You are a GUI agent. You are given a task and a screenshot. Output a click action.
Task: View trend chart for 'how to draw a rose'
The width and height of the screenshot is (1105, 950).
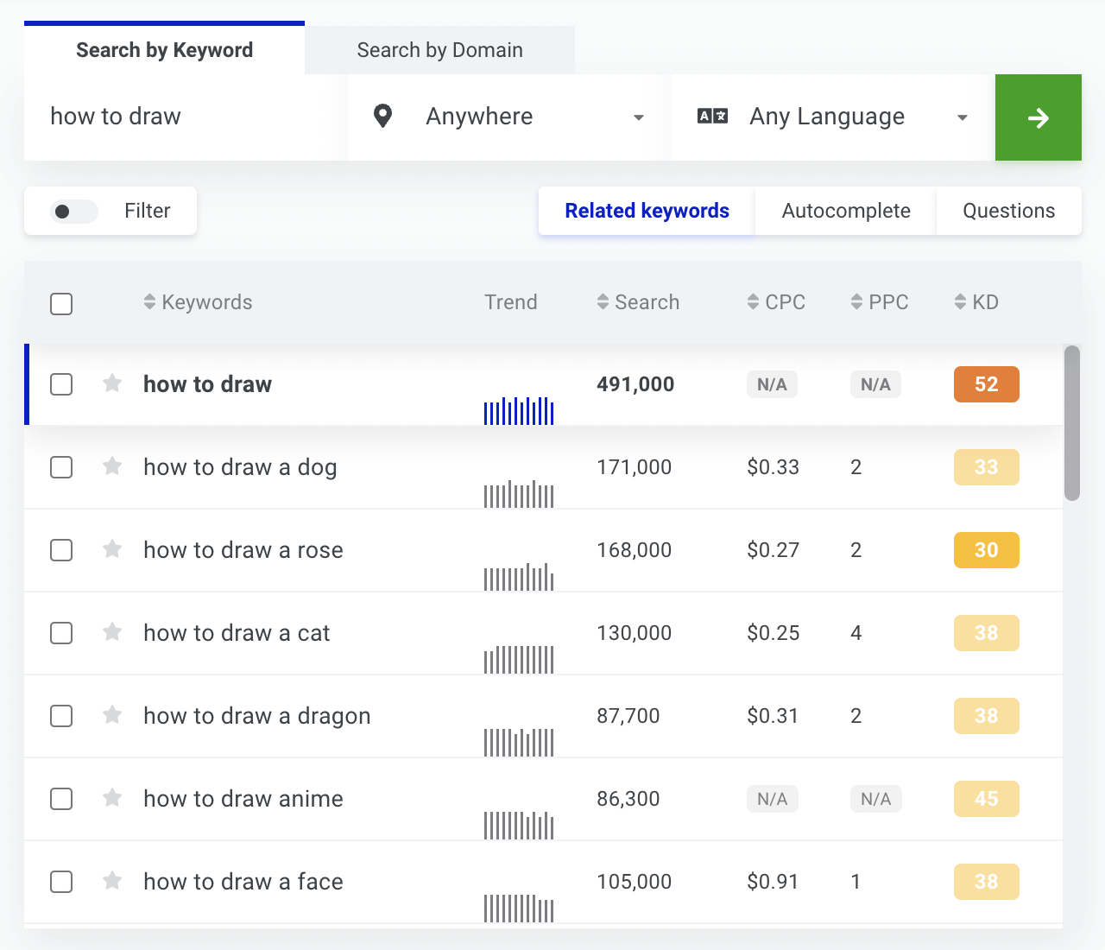(519, 576)
